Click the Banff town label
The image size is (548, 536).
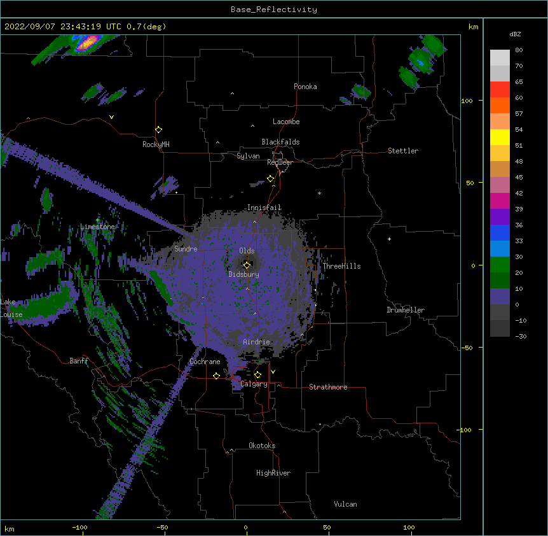pyautogui.click(x=79, y=361)
